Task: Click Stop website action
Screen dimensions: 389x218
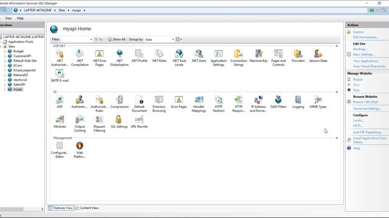Action: [x=356, y=90]
